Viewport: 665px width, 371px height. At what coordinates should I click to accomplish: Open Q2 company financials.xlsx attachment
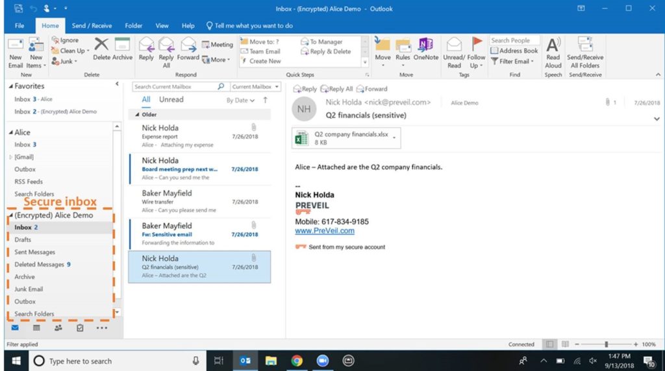coord(345,138)
